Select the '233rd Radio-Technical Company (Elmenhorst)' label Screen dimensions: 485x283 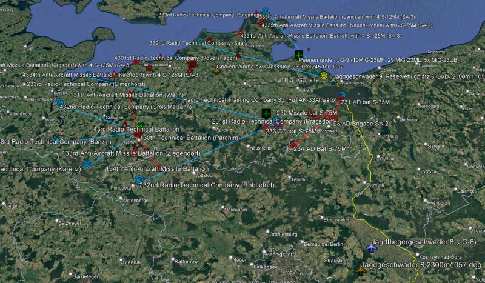tap(86, 84)
